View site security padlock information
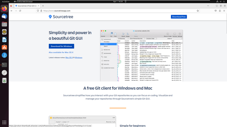This screenshot has width=227, height=127. (41, 11)
